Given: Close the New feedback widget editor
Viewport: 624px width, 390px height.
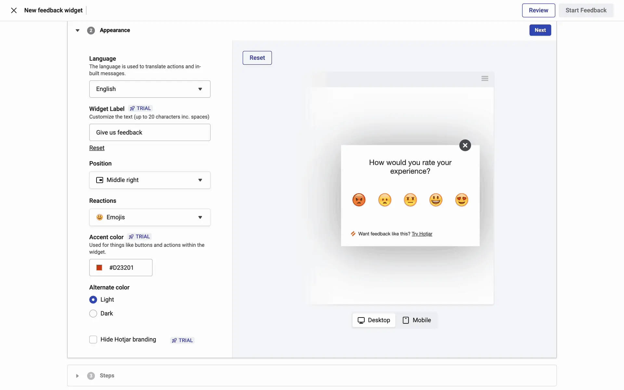Looking at the screenshot, I should [14, 10].
